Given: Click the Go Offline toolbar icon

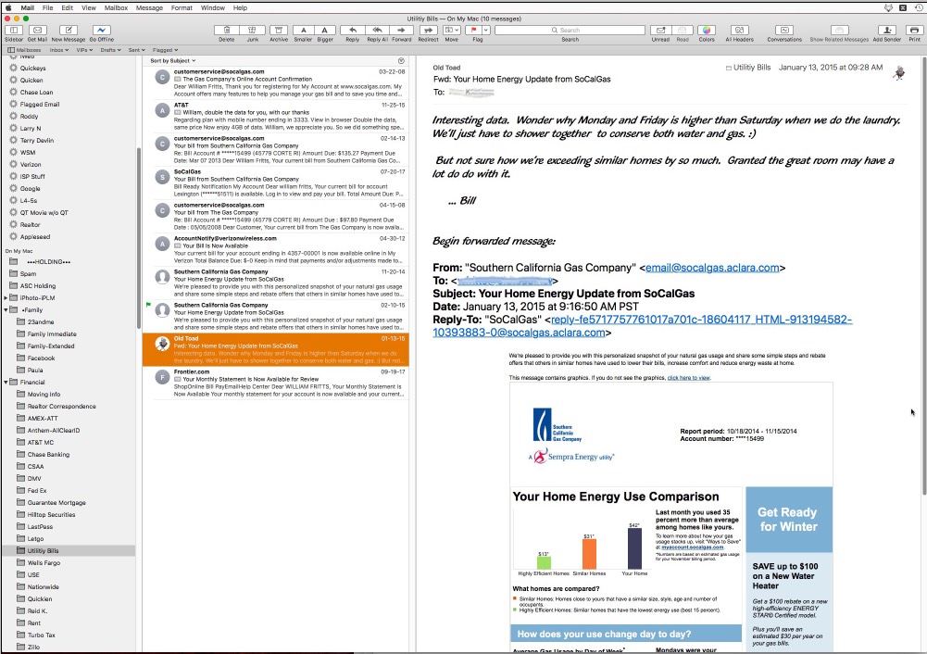Looking at the screenshot, I should point(101,31).
